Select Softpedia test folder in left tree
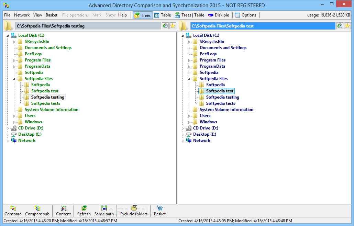This screenshot has width=354, height=226. point(45,91)
